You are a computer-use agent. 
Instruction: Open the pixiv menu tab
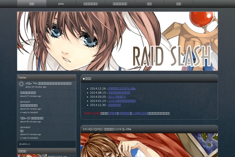[x=61, y=4]
